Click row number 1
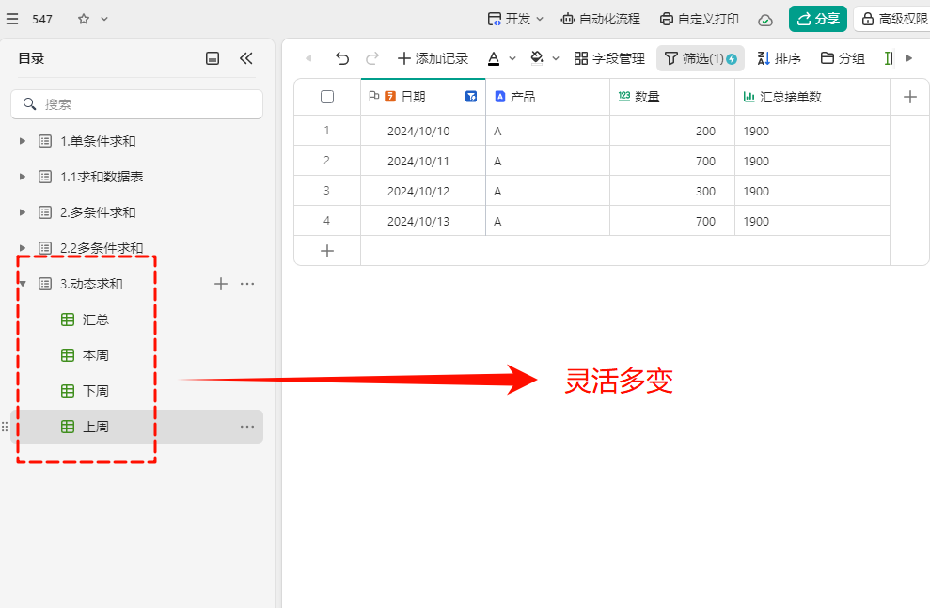This screenshot has width=930, height=608. [327, 130]
